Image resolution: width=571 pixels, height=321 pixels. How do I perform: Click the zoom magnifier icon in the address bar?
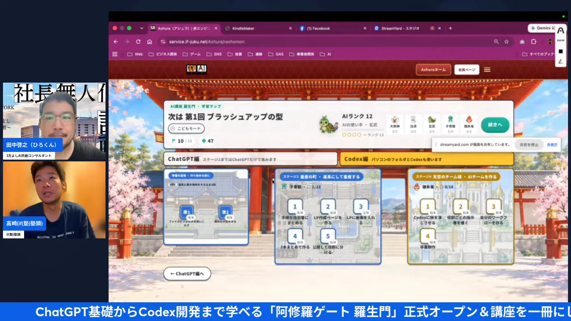pyautogui.click(x=496, y=41)
